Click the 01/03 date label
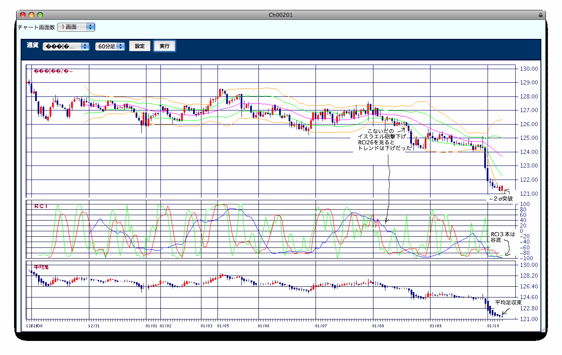 206,326
